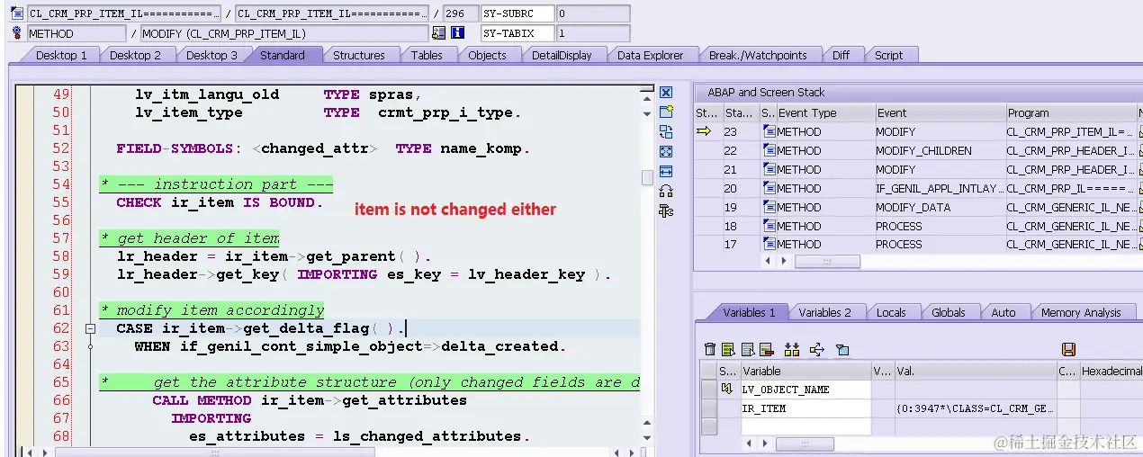1143x457 pixels.
Task: Click the MODIFY_DATA event cell
Action: (940, 207)
